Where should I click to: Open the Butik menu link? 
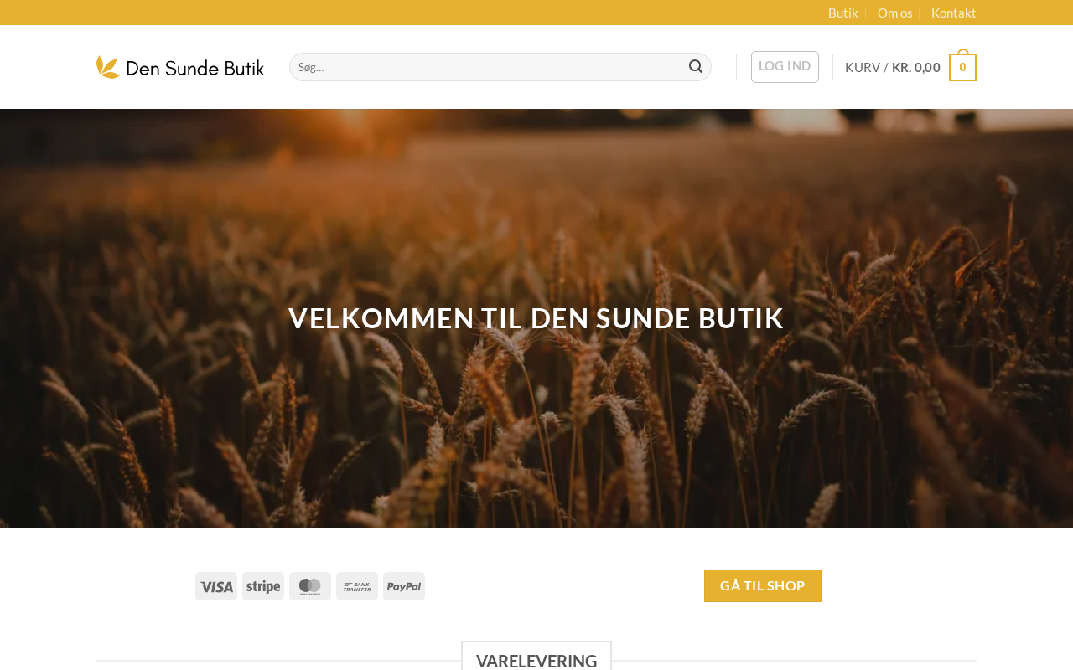[x=843, y=13]
